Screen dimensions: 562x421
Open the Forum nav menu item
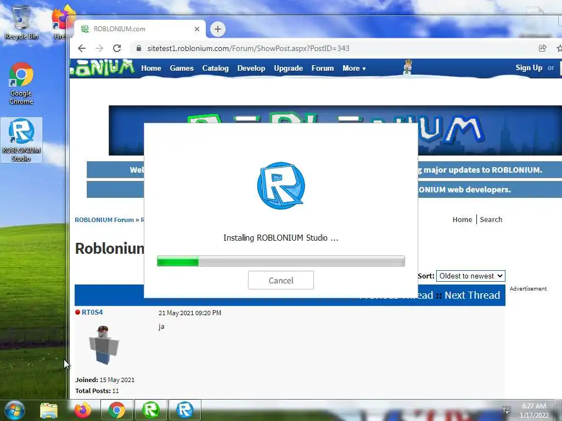[323, 68]
